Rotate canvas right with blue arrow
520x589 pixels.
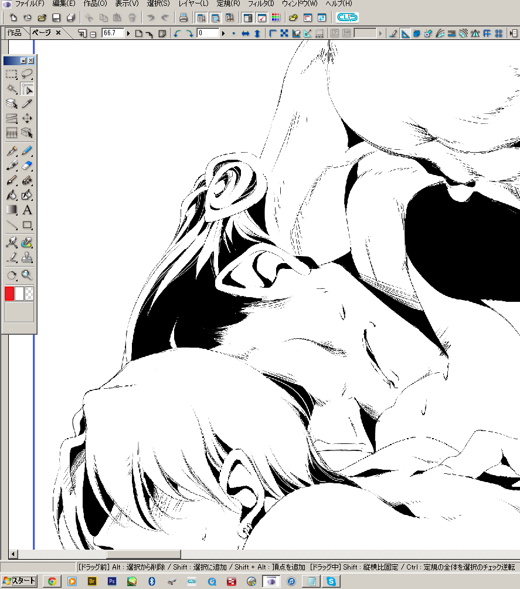tap(189, 33)
